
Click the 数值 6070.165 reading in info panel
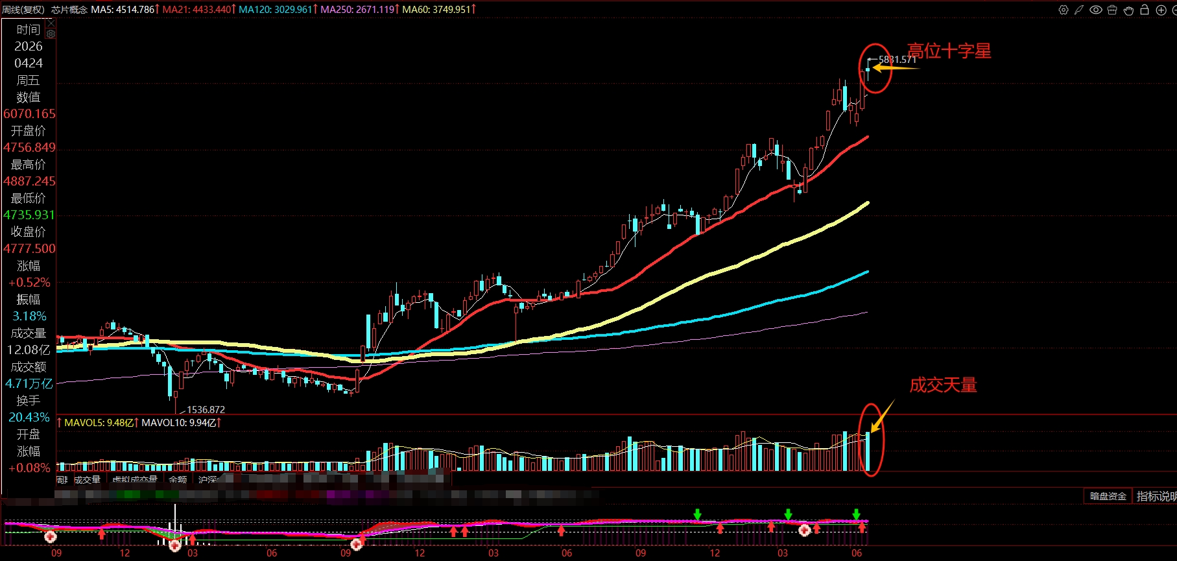29,114
